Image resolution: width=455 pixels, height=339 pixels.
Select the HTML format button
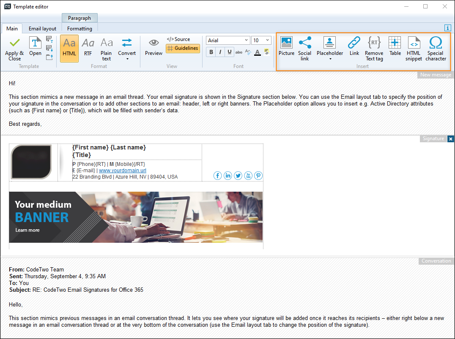tap(69, 49)
